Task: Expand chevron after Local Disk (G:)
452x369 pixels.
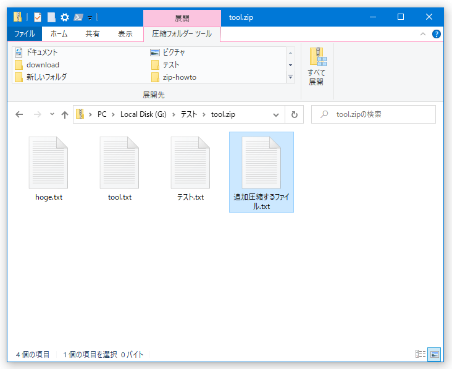Action: pos(174,114)
